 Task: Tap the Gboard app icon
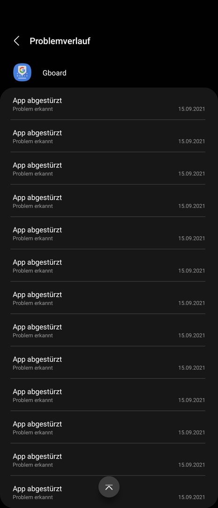(23, 72)
